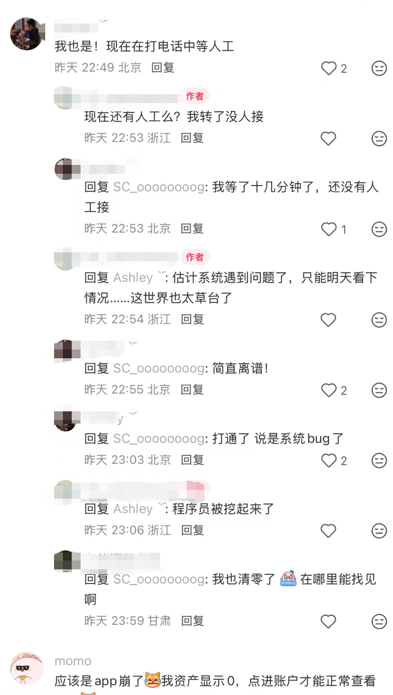Like the reply '现在还有人工么？我转了没人接'
This screenshot has width=393, height=695.
pyautogui.click(x=329, y=139)
